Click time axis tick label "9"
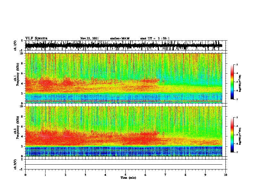 coord(205,175)
